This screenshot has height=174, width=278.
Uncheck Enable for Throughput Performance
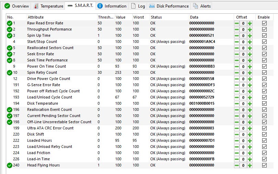coord(264,30)
